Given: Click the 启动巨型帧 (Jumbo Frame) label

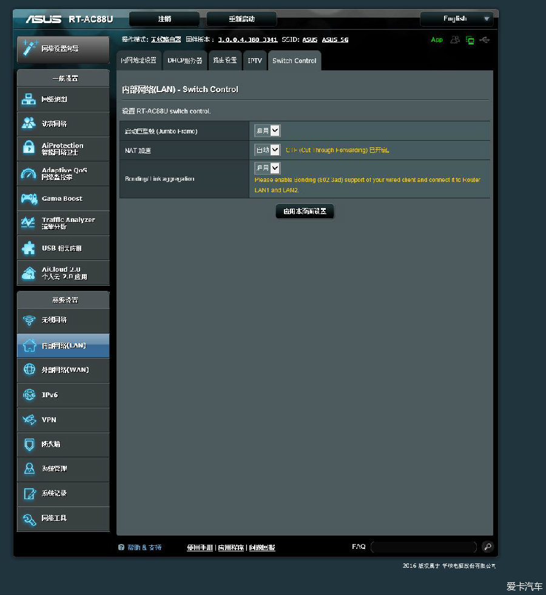Looking at the screenshot, I should (x=161, y=131).
